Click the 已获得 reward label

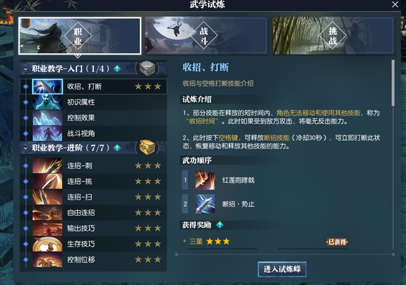pyautogui.click(x=337, y=242)
